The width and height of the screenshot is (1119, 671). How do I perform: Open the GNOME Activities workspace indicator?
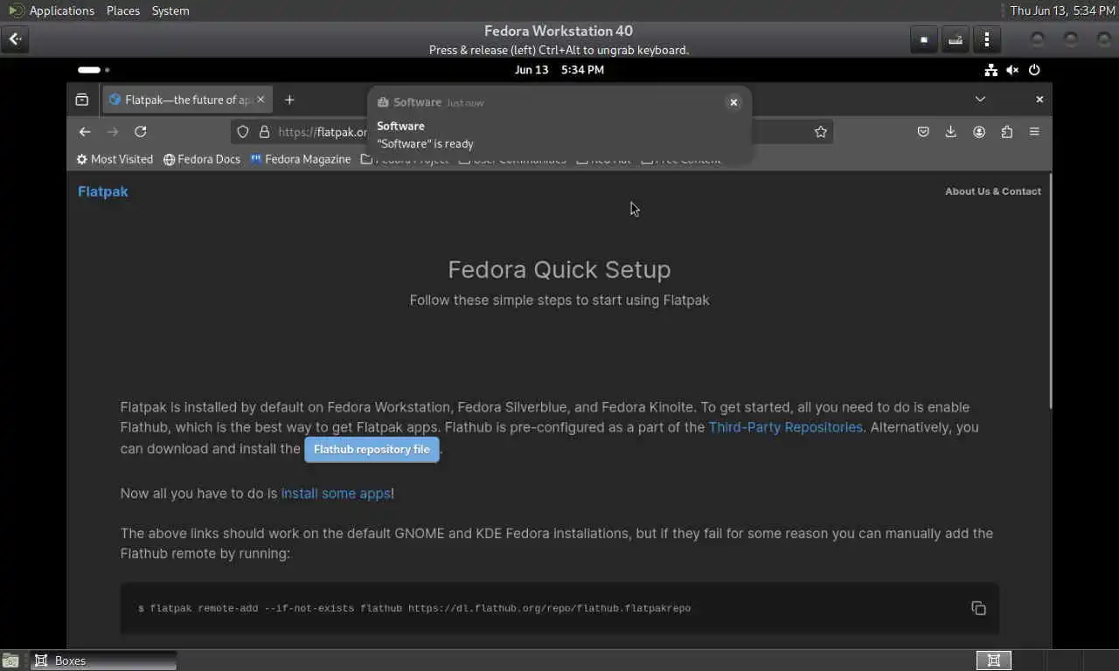[94, 70]
